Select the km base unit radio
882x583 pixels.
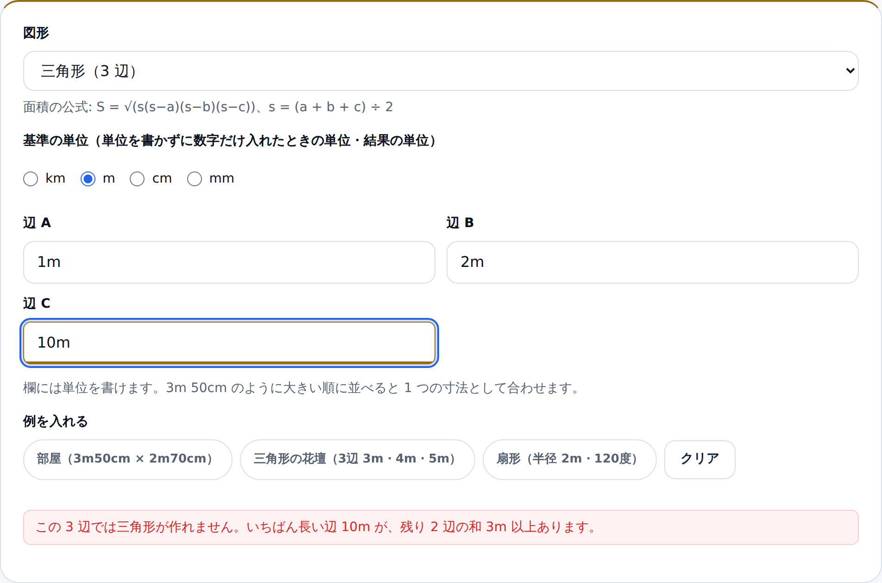(x=31, y=179)
